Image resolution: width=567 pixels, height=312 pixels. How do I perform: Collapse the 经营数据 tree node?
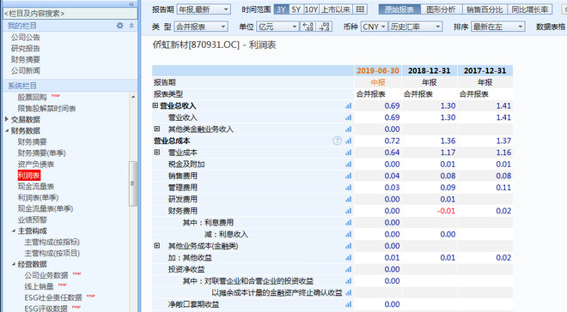click(x=14, y=264)
